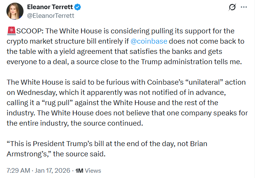Click the word Views in the footer
Viewport: 255px width, 178px height.
coord(93,171)
